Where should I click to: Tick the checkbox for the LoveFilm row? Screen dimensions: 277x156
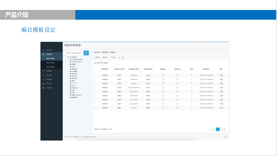tap(95, 108)
